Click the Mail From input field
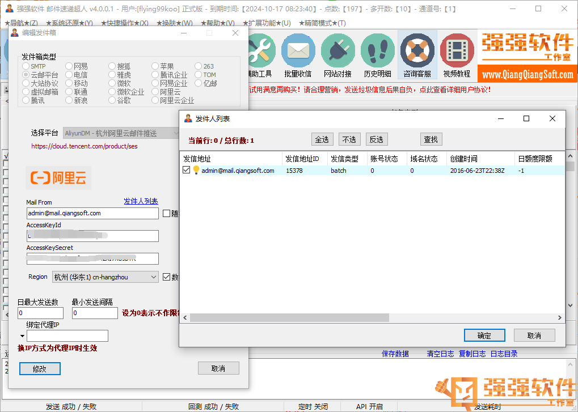 click(x=92, y=213)
